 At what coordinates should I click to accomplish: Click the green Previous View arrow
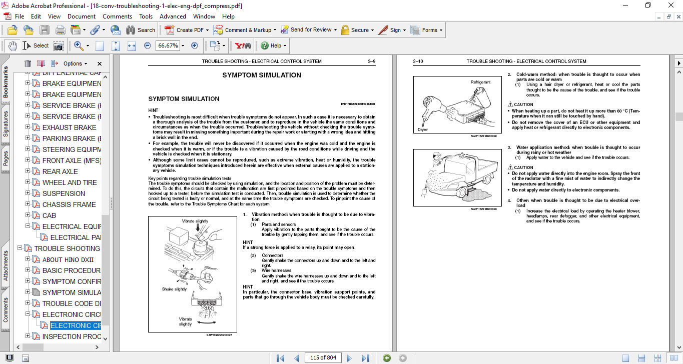386,358
